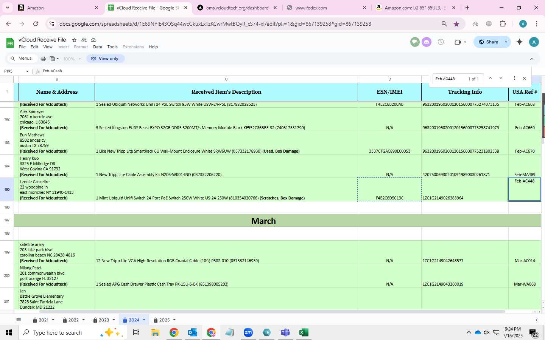Open the 2025 sheet tab dropdown arrow

click(x=174, y=320)
